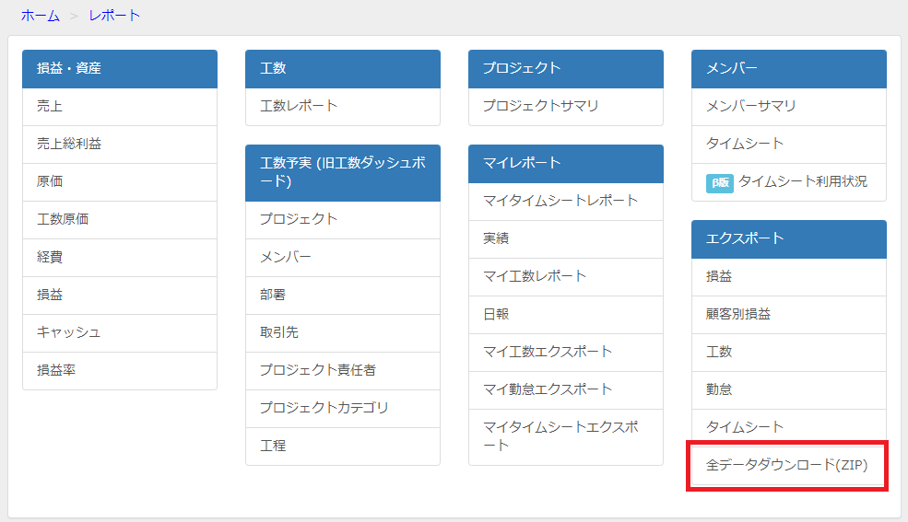
Task: Open メンバーサマリ report
Action: [750, 107]
